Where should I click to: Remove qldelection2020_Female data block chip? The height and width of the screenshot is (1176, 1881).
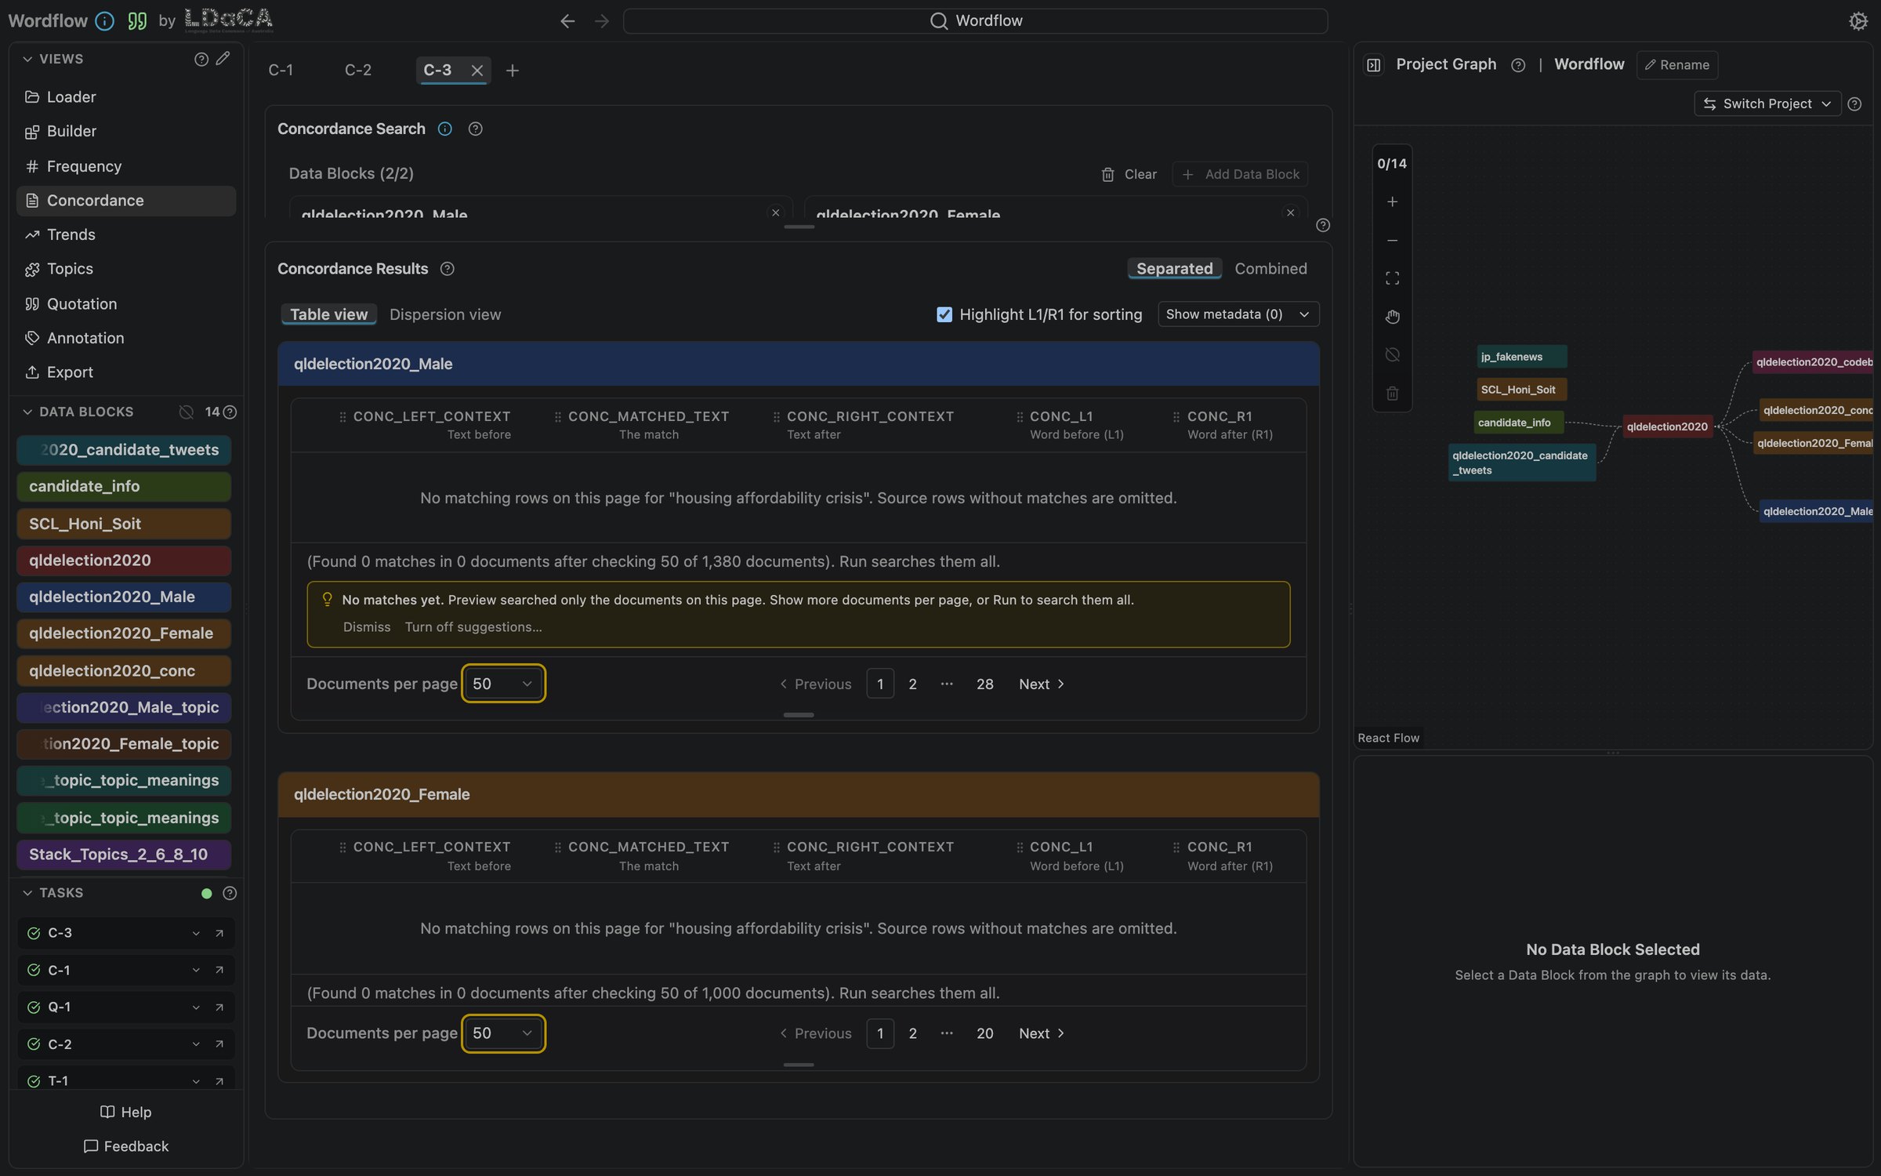pyautogui.click(x=1290, y=212)
